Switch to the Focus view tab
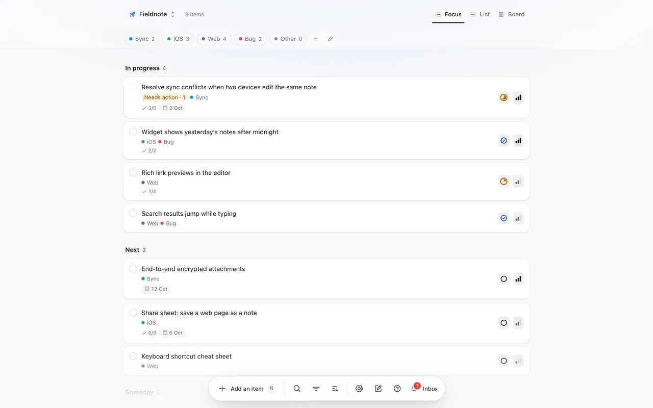 [448, 14]
